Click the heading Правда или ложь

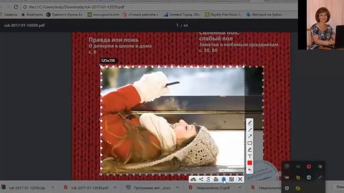point(113,40)
